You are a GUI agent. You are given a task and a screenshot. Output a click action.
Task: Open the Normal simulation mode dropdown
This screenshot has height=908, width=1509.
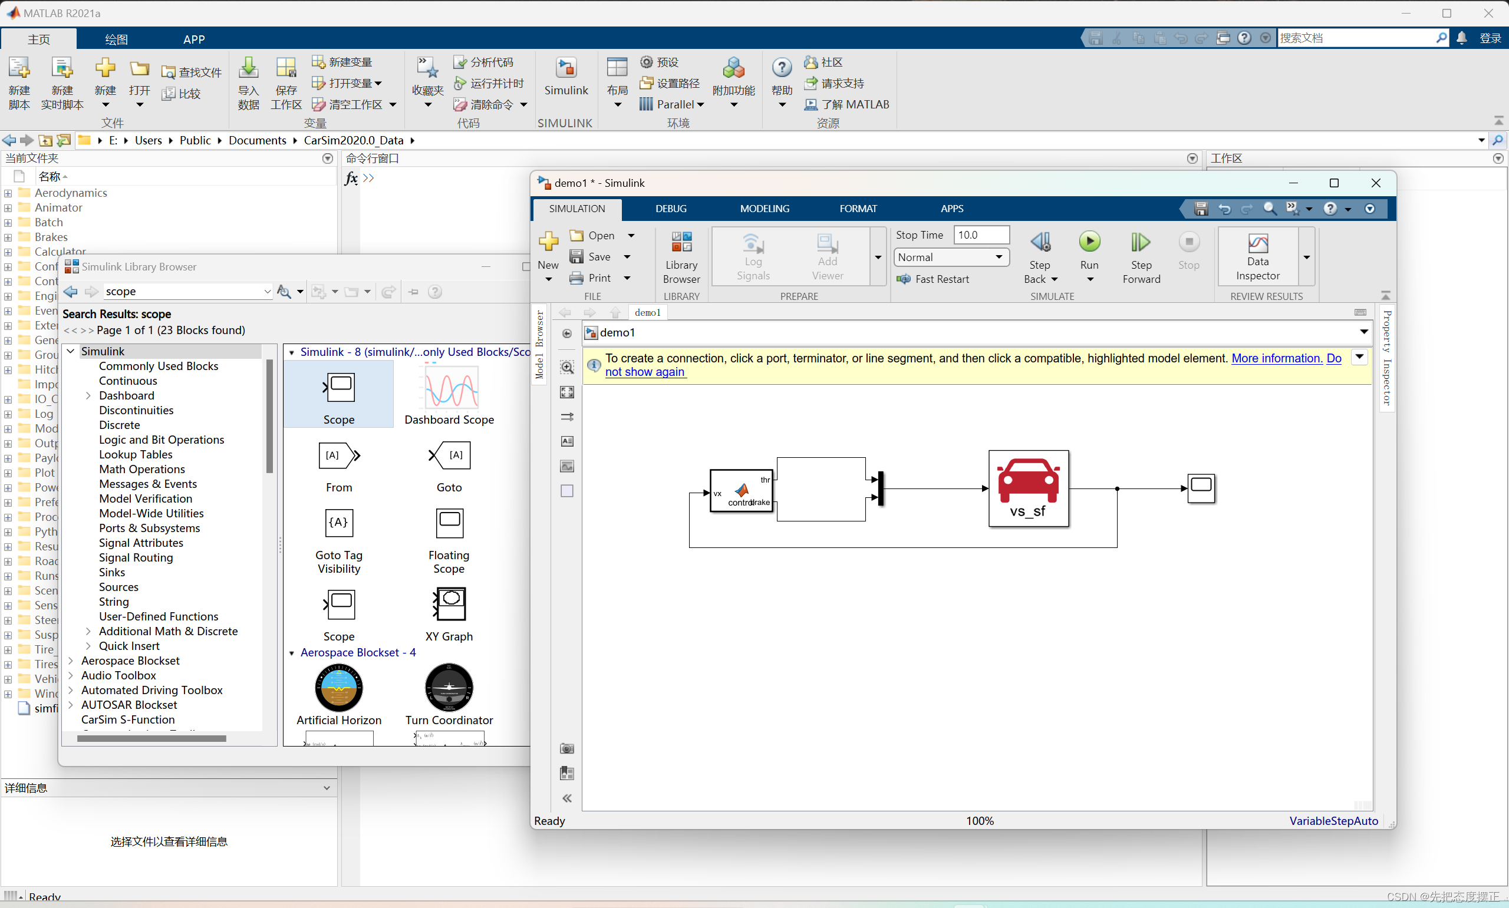pyautogui.click(x=951, y=257)
